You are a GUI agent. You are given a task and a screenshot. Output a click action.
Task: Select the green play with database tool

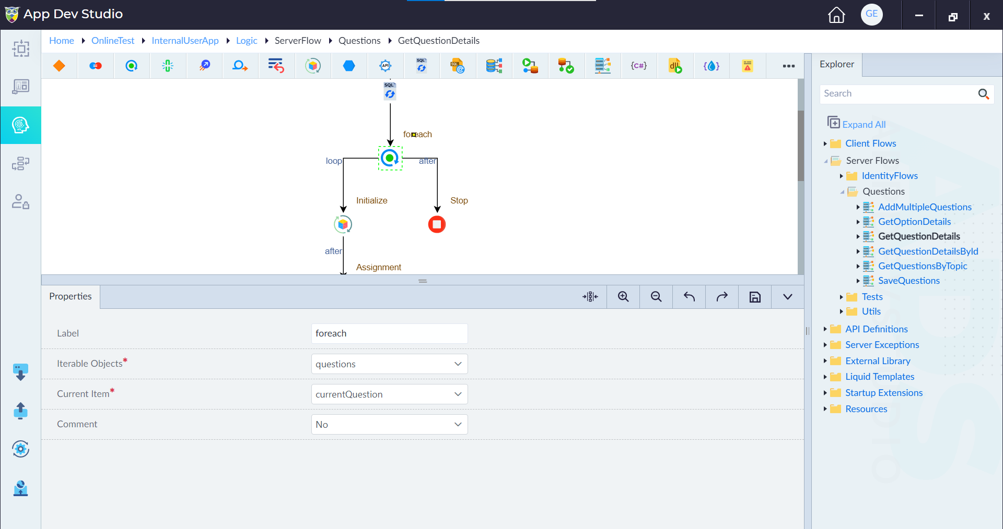(530, 66)
